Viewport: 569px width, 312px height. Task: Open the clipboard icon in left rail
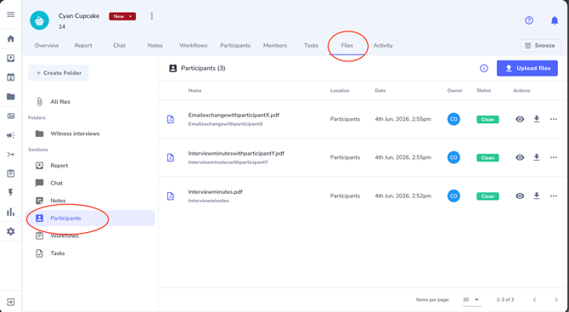point(11,173)
